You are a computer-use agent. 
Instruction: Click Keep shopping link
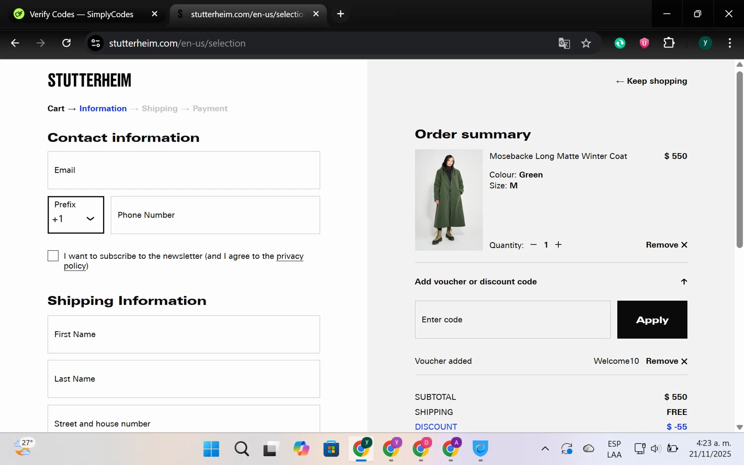point(651,81)
